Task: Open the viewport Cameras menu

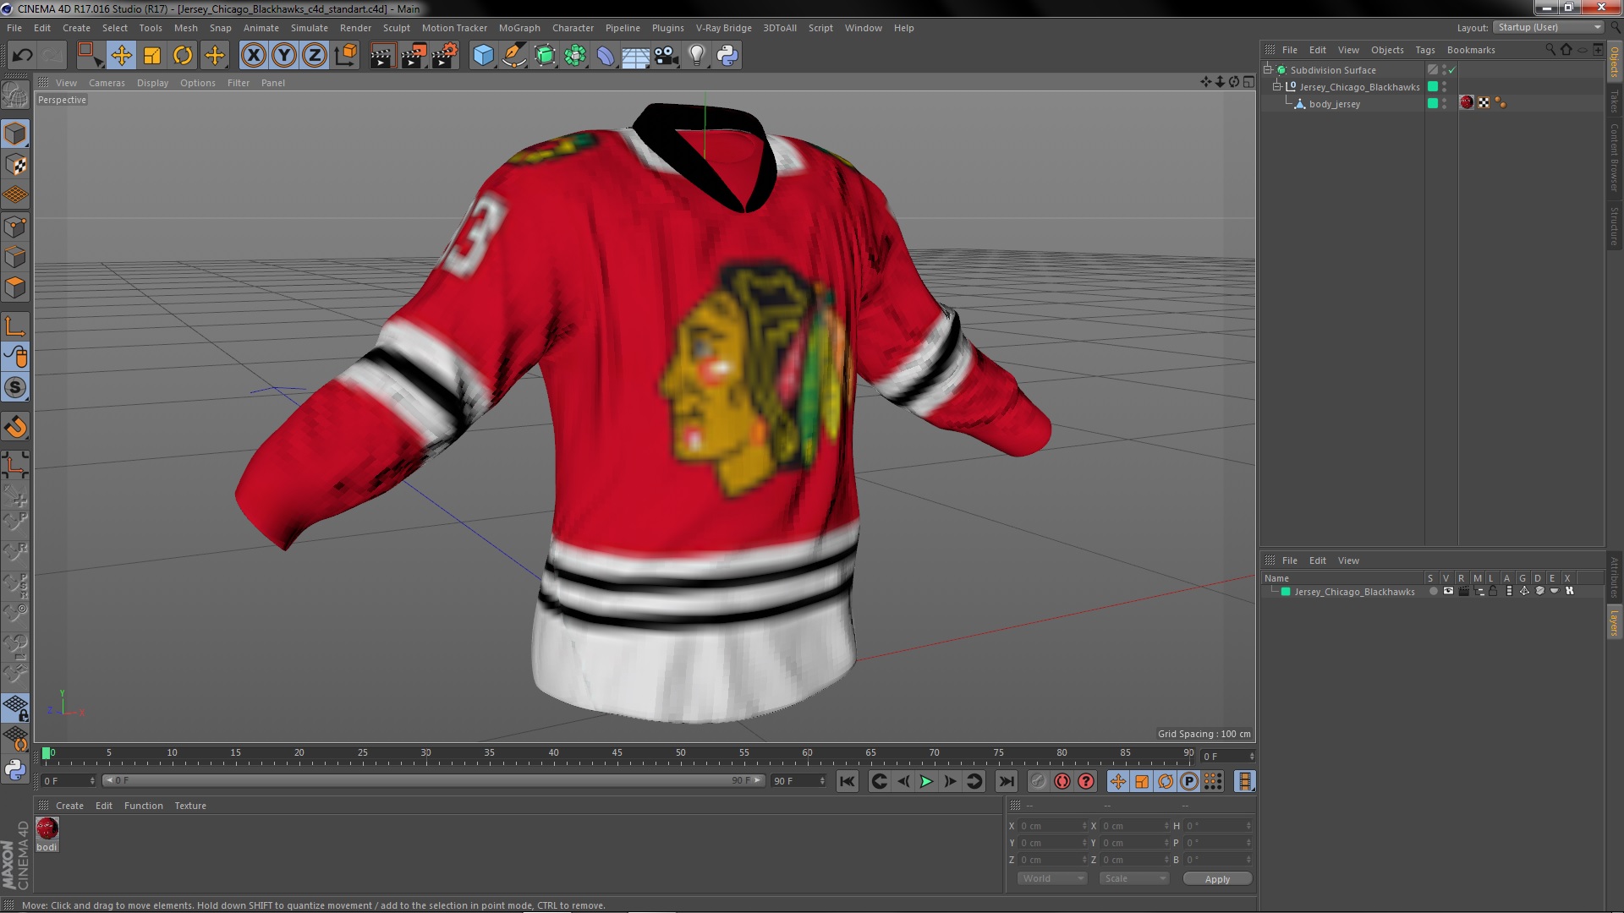Action: tap(107, 83)
